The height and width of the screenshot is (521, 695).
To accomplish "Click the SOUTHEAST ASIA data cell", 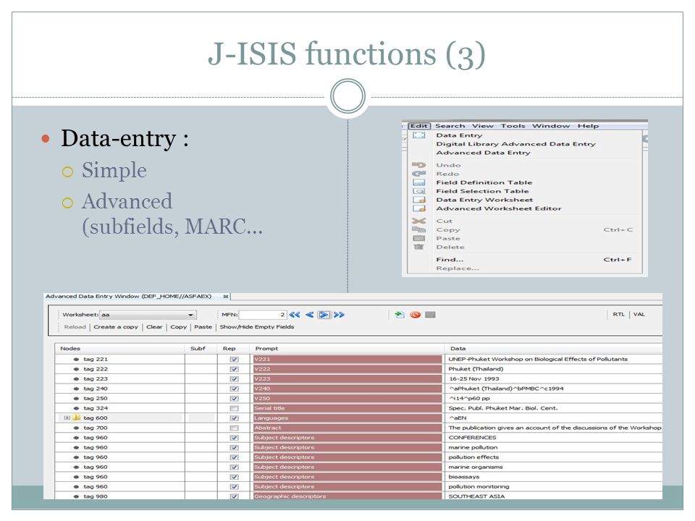I will point(553,496).
